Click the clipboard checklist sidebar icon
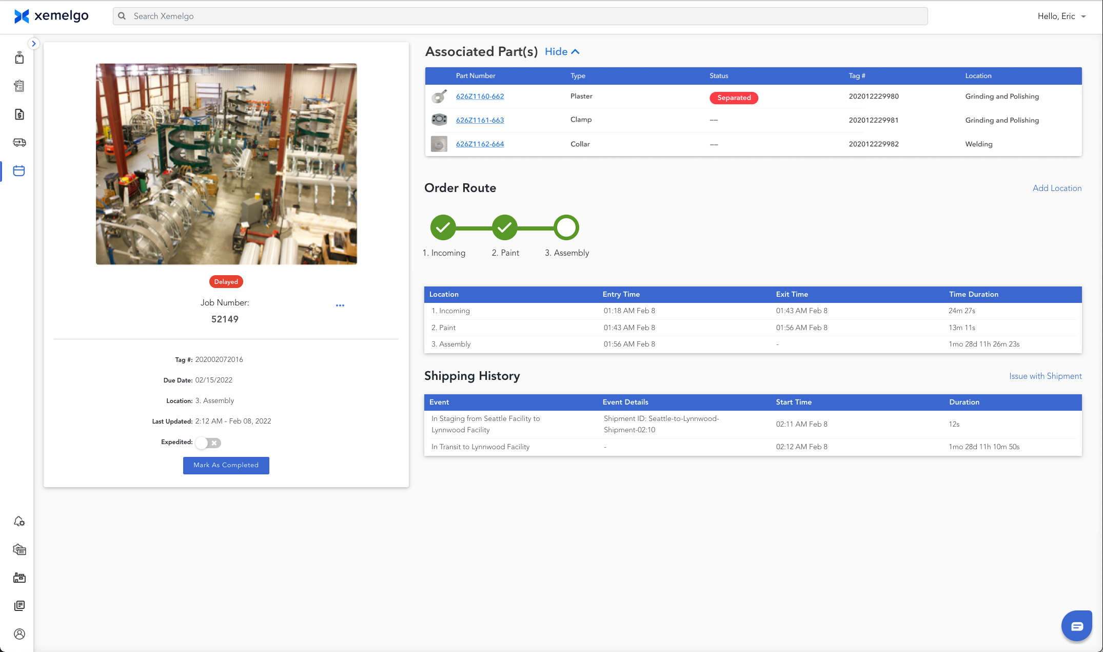The width and height of the screenshot is (1103, 652). tap(19, 86)
